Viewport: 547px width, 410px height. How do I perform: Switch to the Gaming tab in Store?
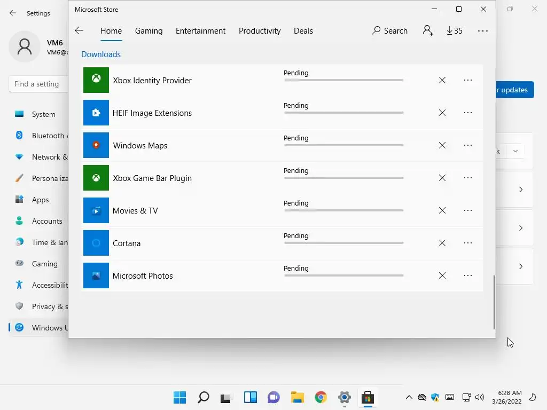coord(149,31)
